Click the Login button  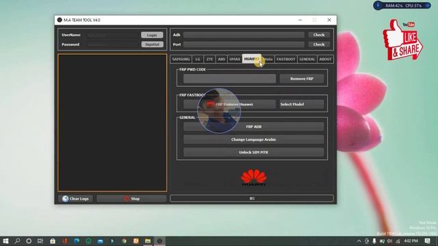152,35
